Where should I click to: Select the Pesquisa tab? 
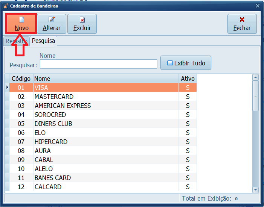(x=43, y=41)
